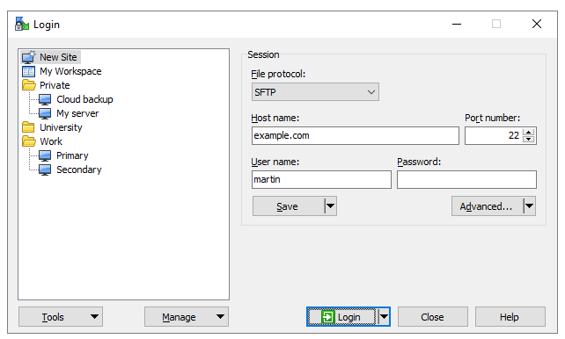565x339 pixels.
Task: Click the Help button
Action: tap(510, 317)
